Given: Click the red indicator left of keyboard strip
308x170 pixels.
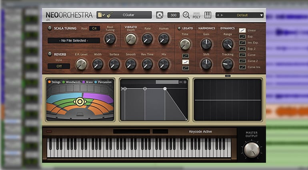Looking at the screenshot, I should [49, 132].
